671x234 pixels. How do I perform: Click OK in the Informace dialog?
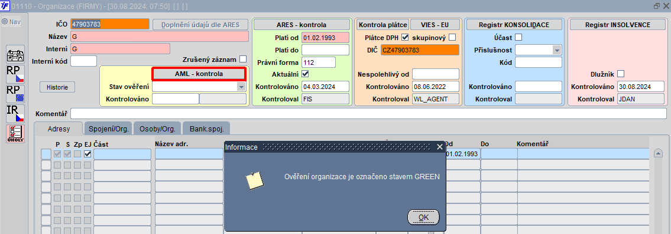pos(424,217)
